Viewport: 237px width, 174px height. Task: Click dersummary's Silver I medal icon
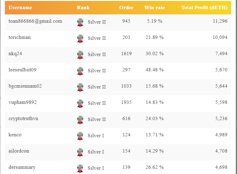pos(80,168)
